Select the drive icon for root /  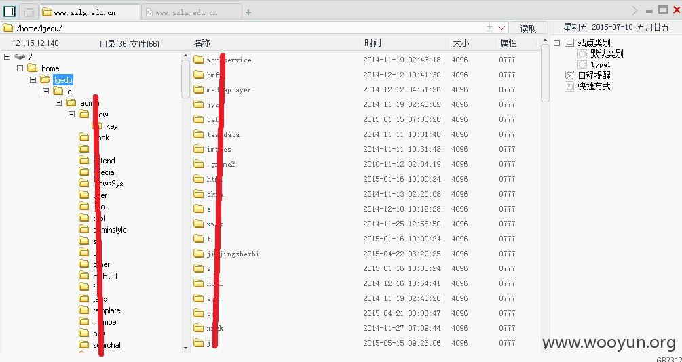pos(20,56)
